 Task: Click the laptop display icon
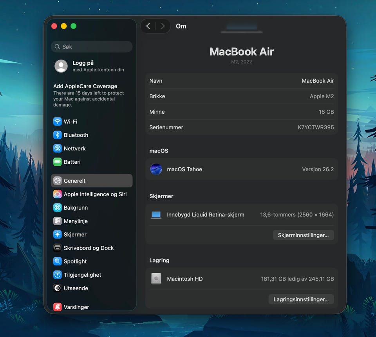pos(156,215)
